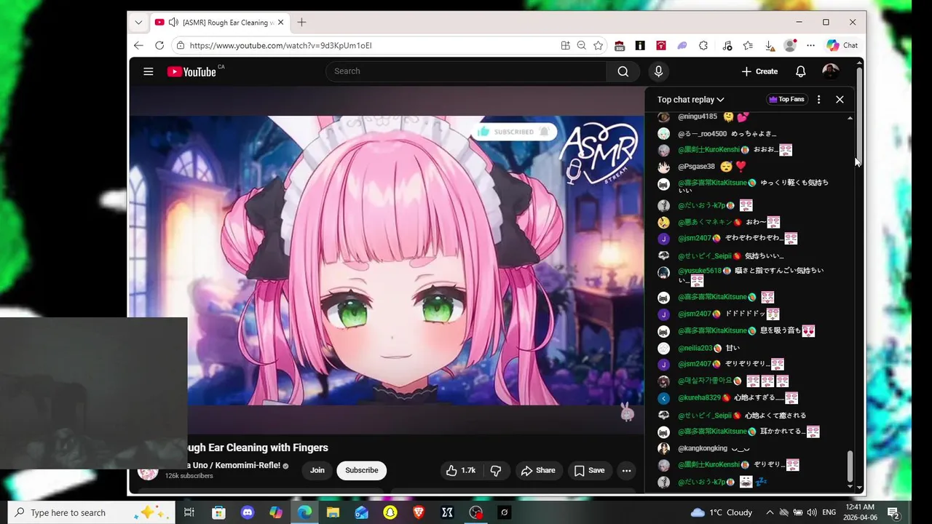Open a new browser tab
The height and width of the screenshot is (524, 932).
click(x=301, y=23)
